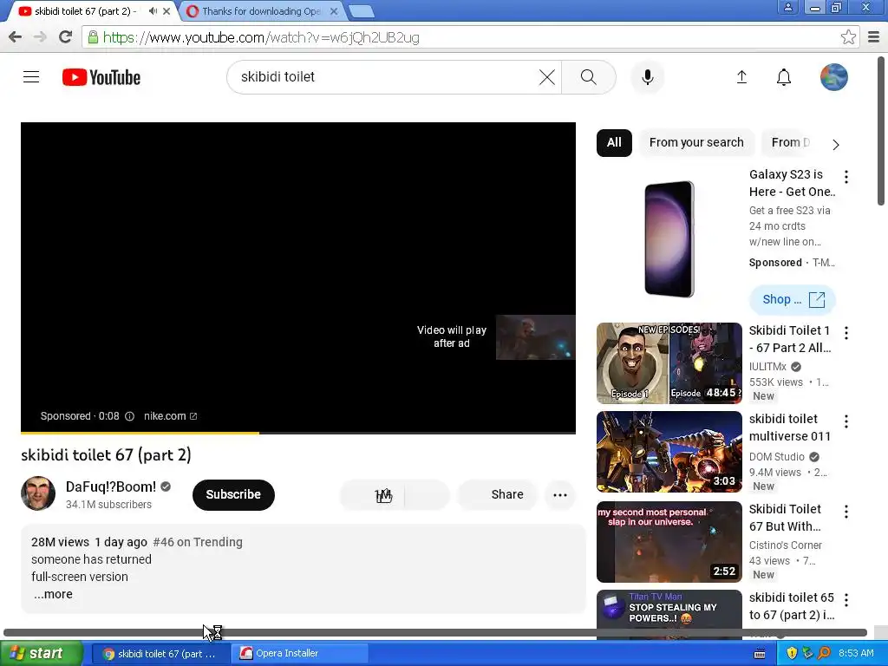Go back with browser back arrow

click(x=15, y=37)
